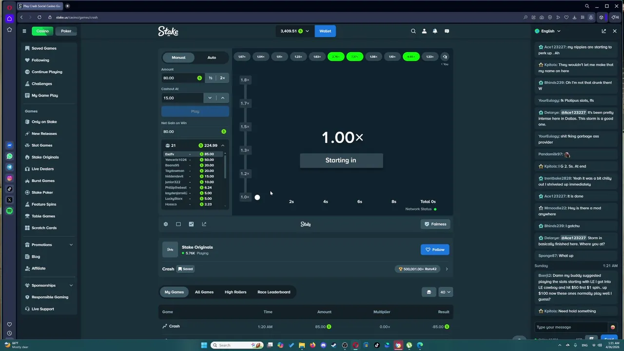Select the Casino mode toggle
The image size is (624, 351).
click(x=42, y=31)
